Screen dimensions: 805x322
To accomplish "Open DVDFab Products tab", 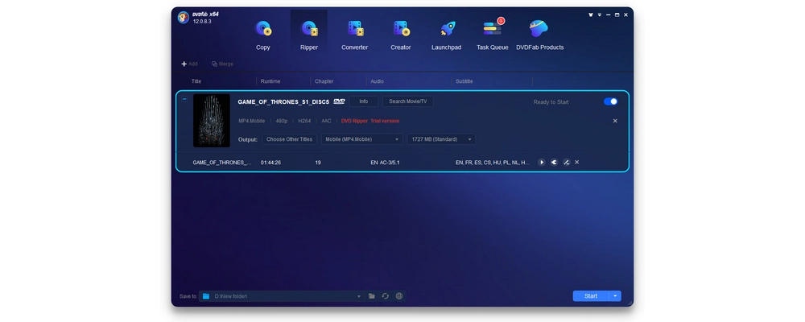I will 539,35.
